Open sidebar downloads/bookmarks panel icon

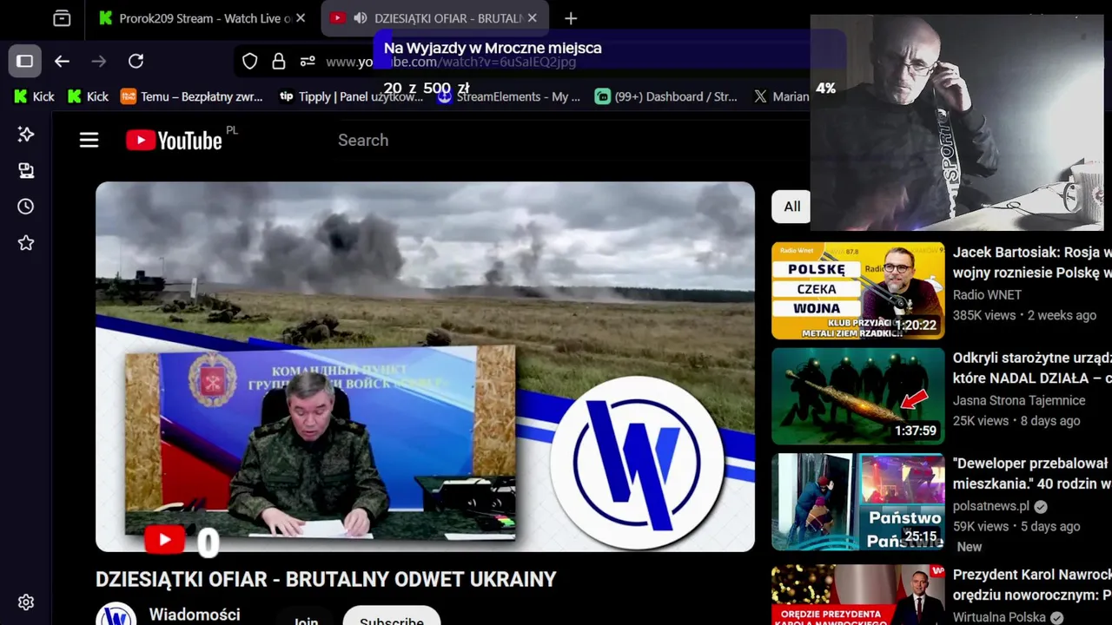click(26, 170)
